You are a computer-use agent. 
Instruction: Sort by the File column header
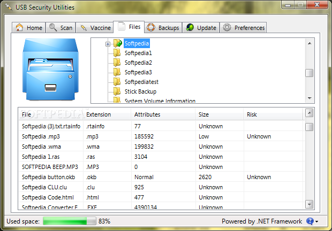point(51,114)
